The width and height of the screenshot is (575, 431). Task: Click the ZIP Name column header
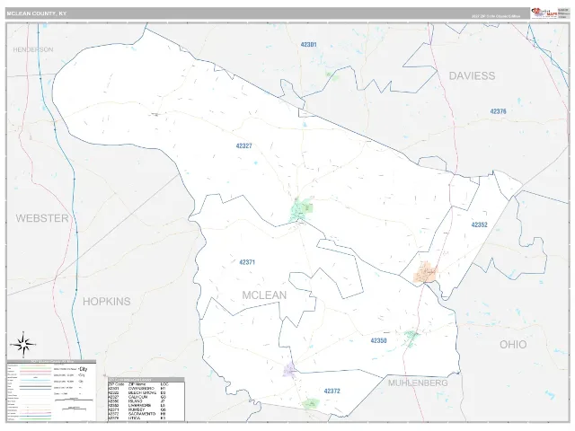click(x=137, y=384)
